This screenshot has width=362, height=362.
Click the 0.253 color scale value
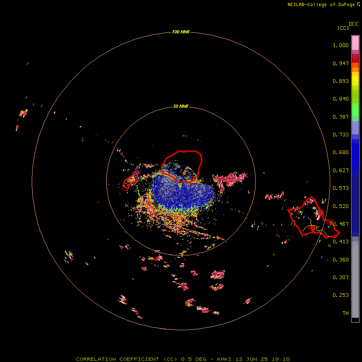point(341,295)
